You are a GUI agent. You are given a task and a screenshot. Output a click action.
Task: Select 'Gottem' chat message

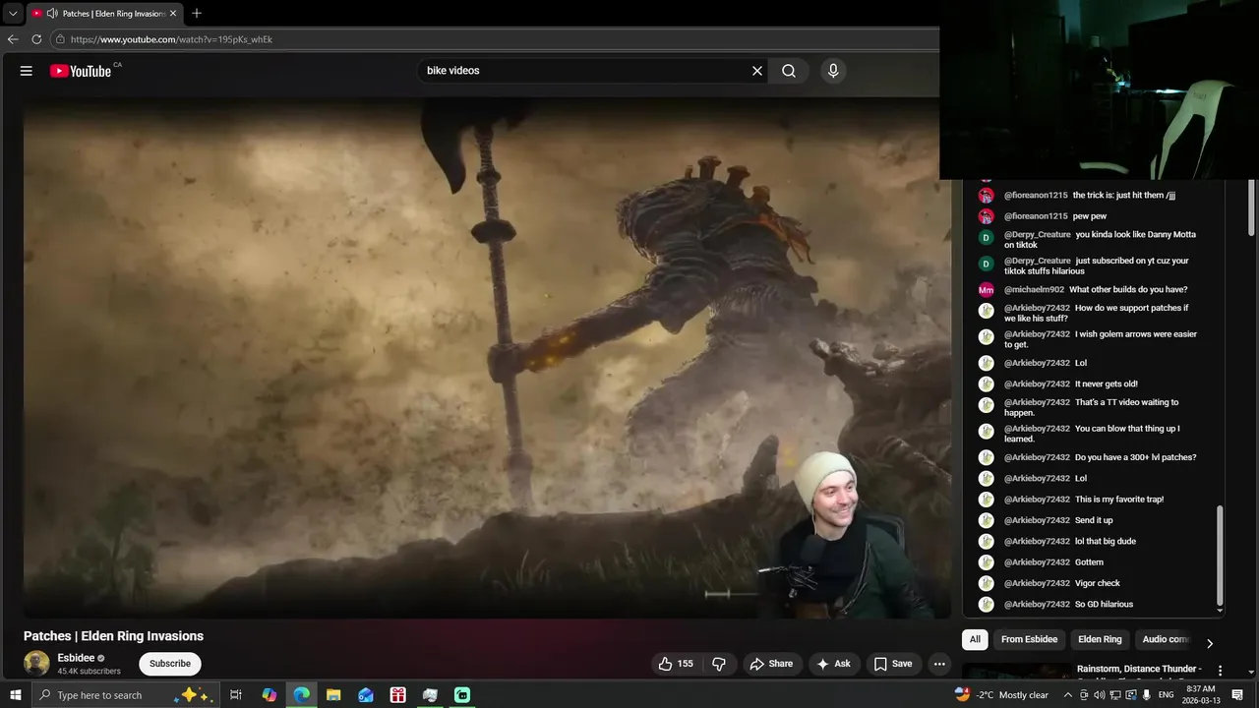click(x=1089, y=562)
